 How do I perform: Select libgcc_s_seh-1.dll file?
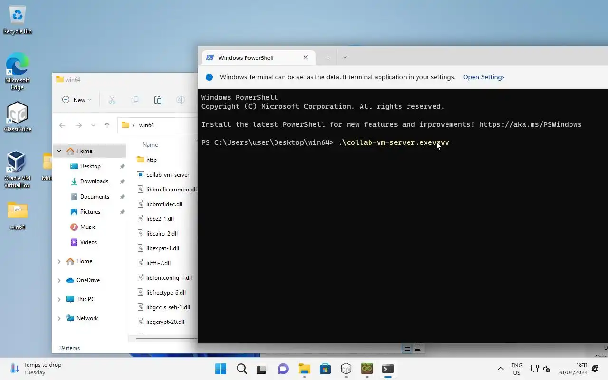point(165,307)
